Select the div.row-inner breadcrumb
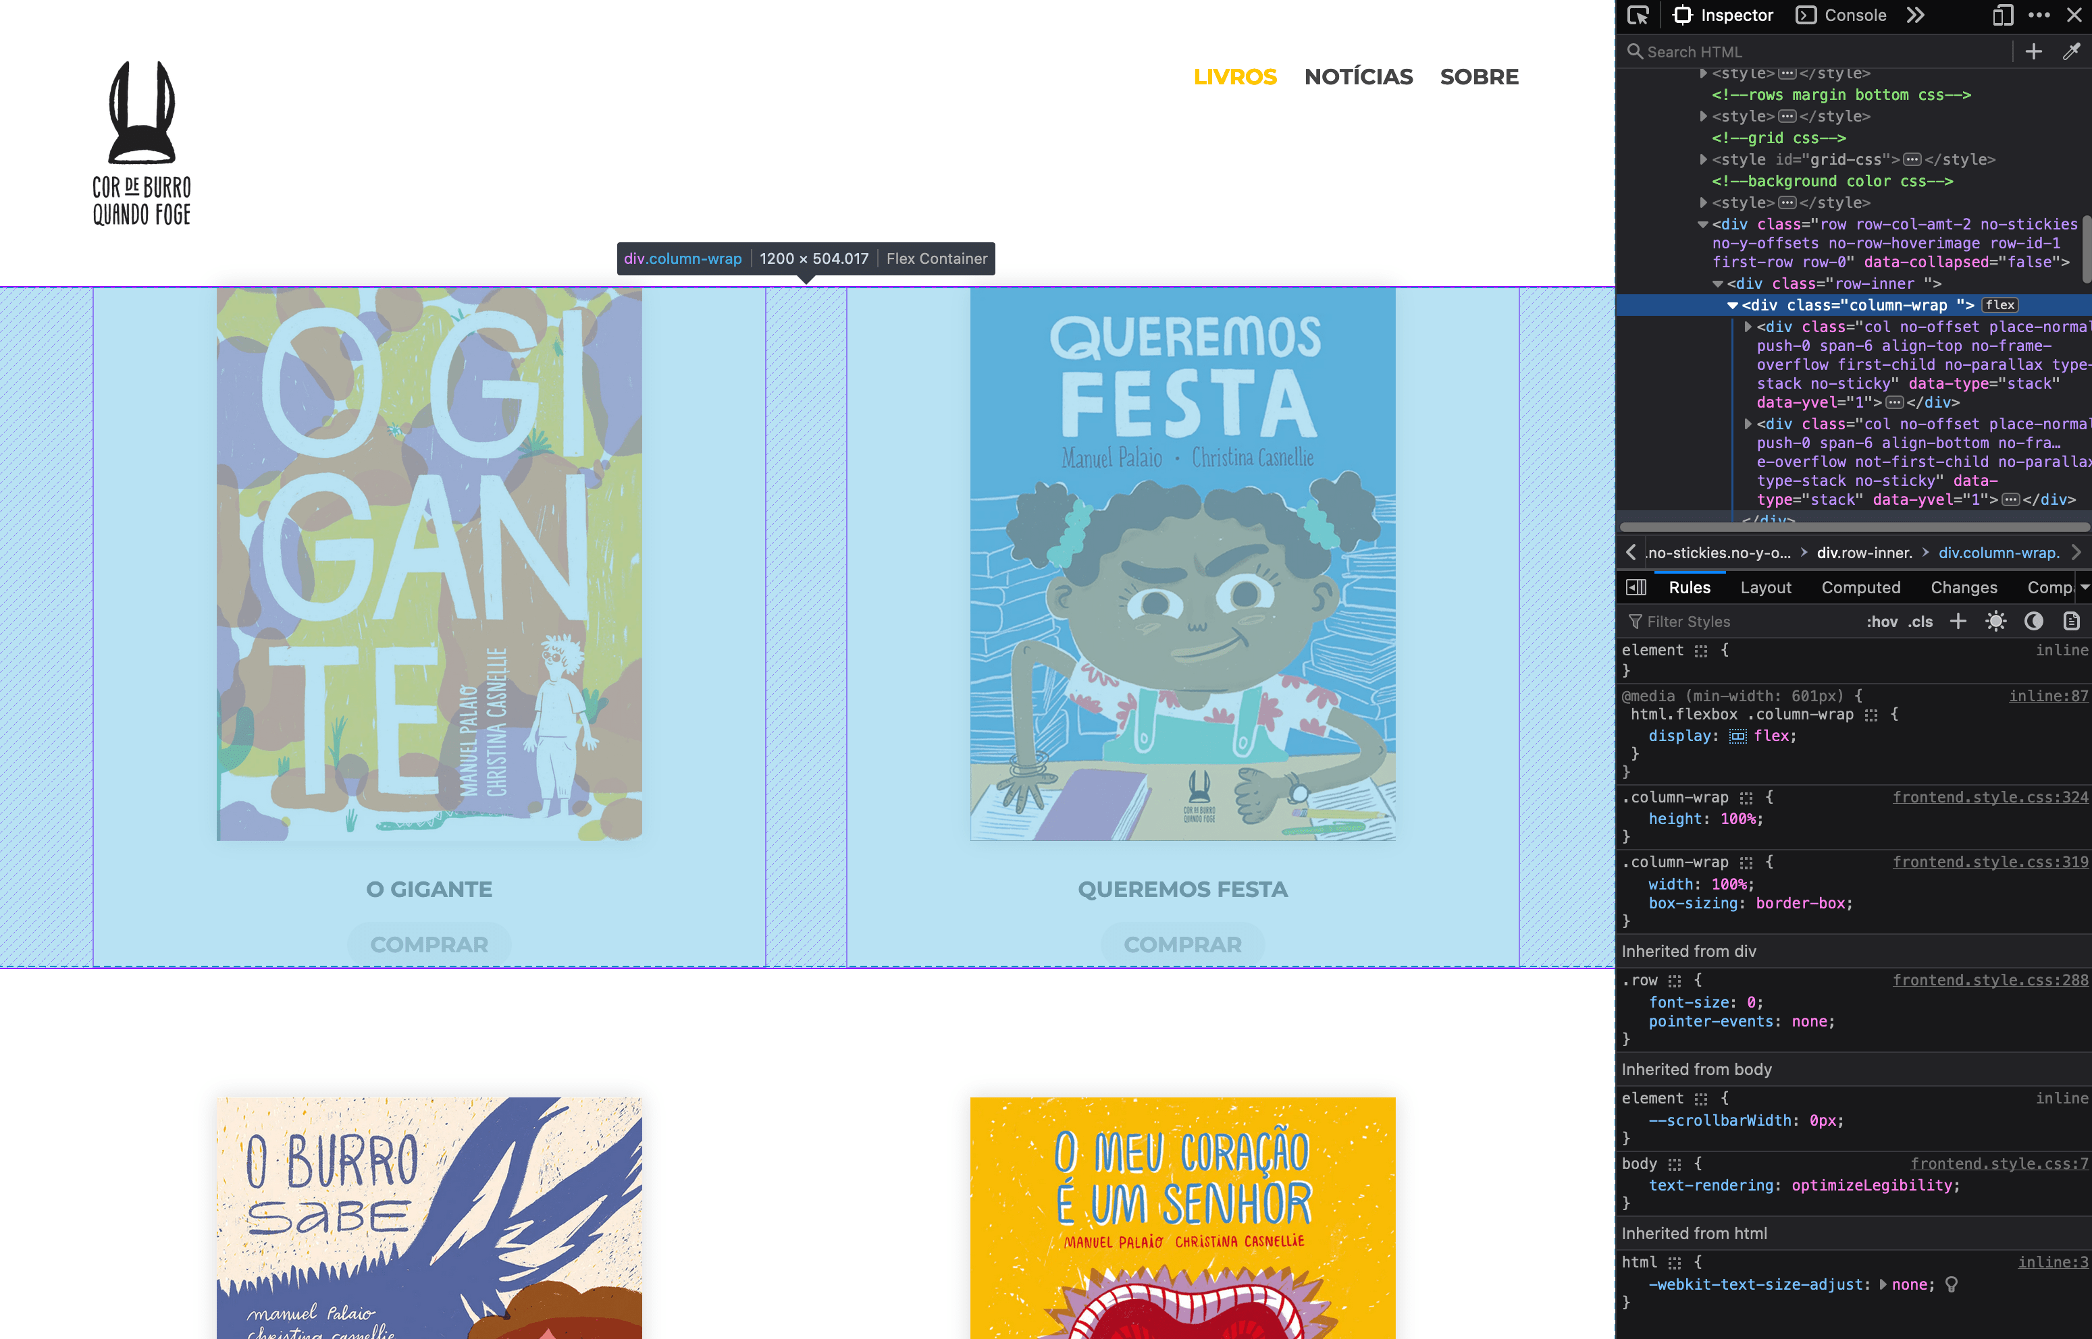This screenshot has width=2092, height=1339. click(x=1864, y=552)
